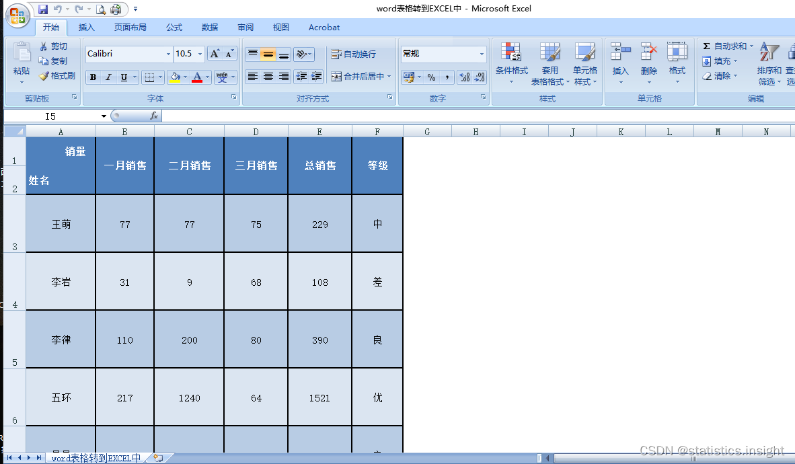Select the format painter tool
Image resolution: width=795 pixels, height=464 pixels.
56,74
